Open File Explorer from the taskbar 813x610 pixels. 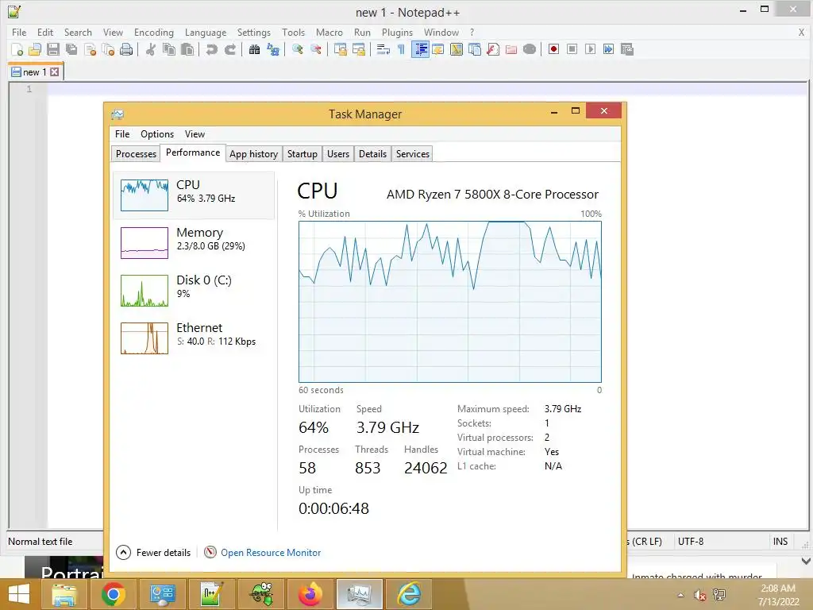click(64, 594)
